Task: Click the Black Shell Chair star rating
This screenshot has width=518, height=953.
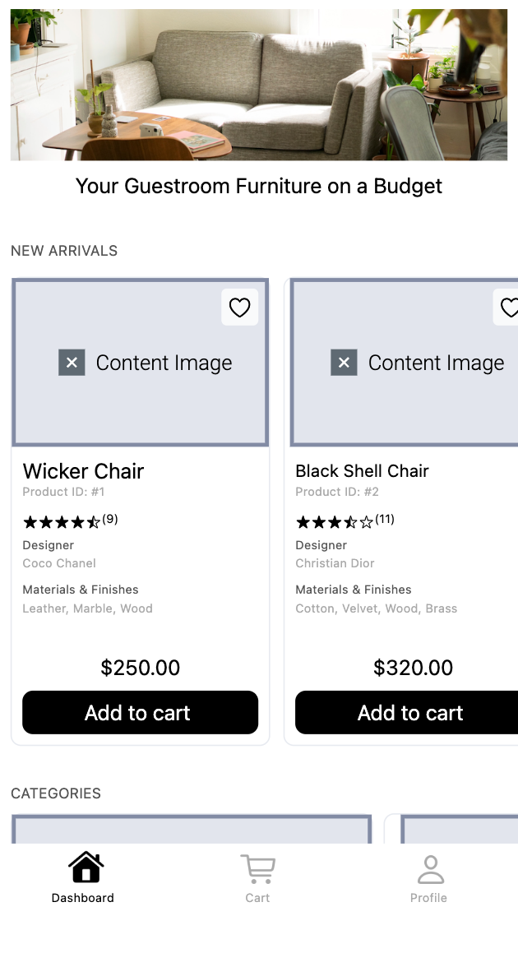Action: pyautogui.click(x=335, y=522)
